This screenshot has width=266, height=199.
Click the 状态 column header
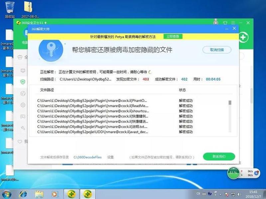182,90
